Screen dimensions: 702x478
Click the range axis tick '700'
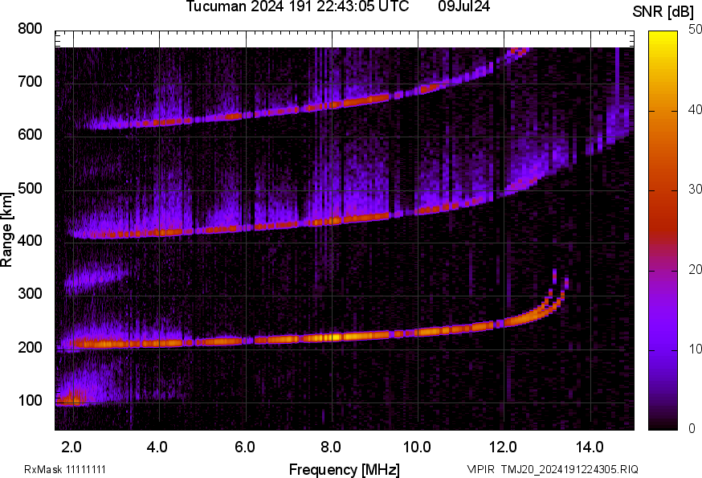(x=30, y=82)
